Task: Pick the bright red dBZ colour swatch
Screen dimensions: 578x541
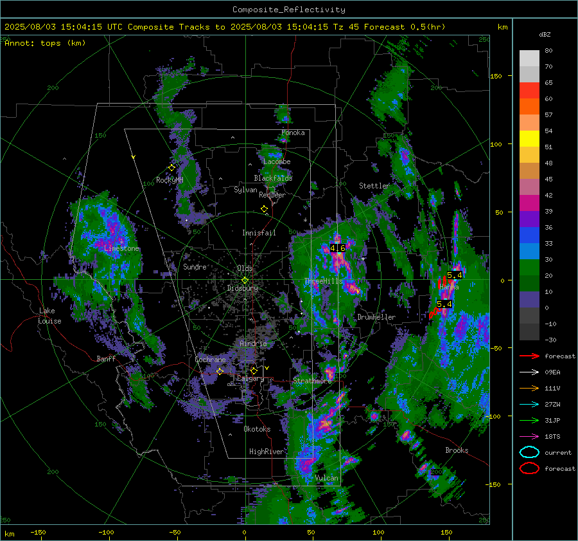Action: [529, 91]
